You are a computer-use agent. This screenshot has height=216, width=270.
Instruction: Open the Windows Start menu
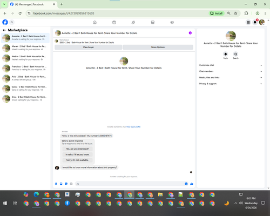point(5,203)
